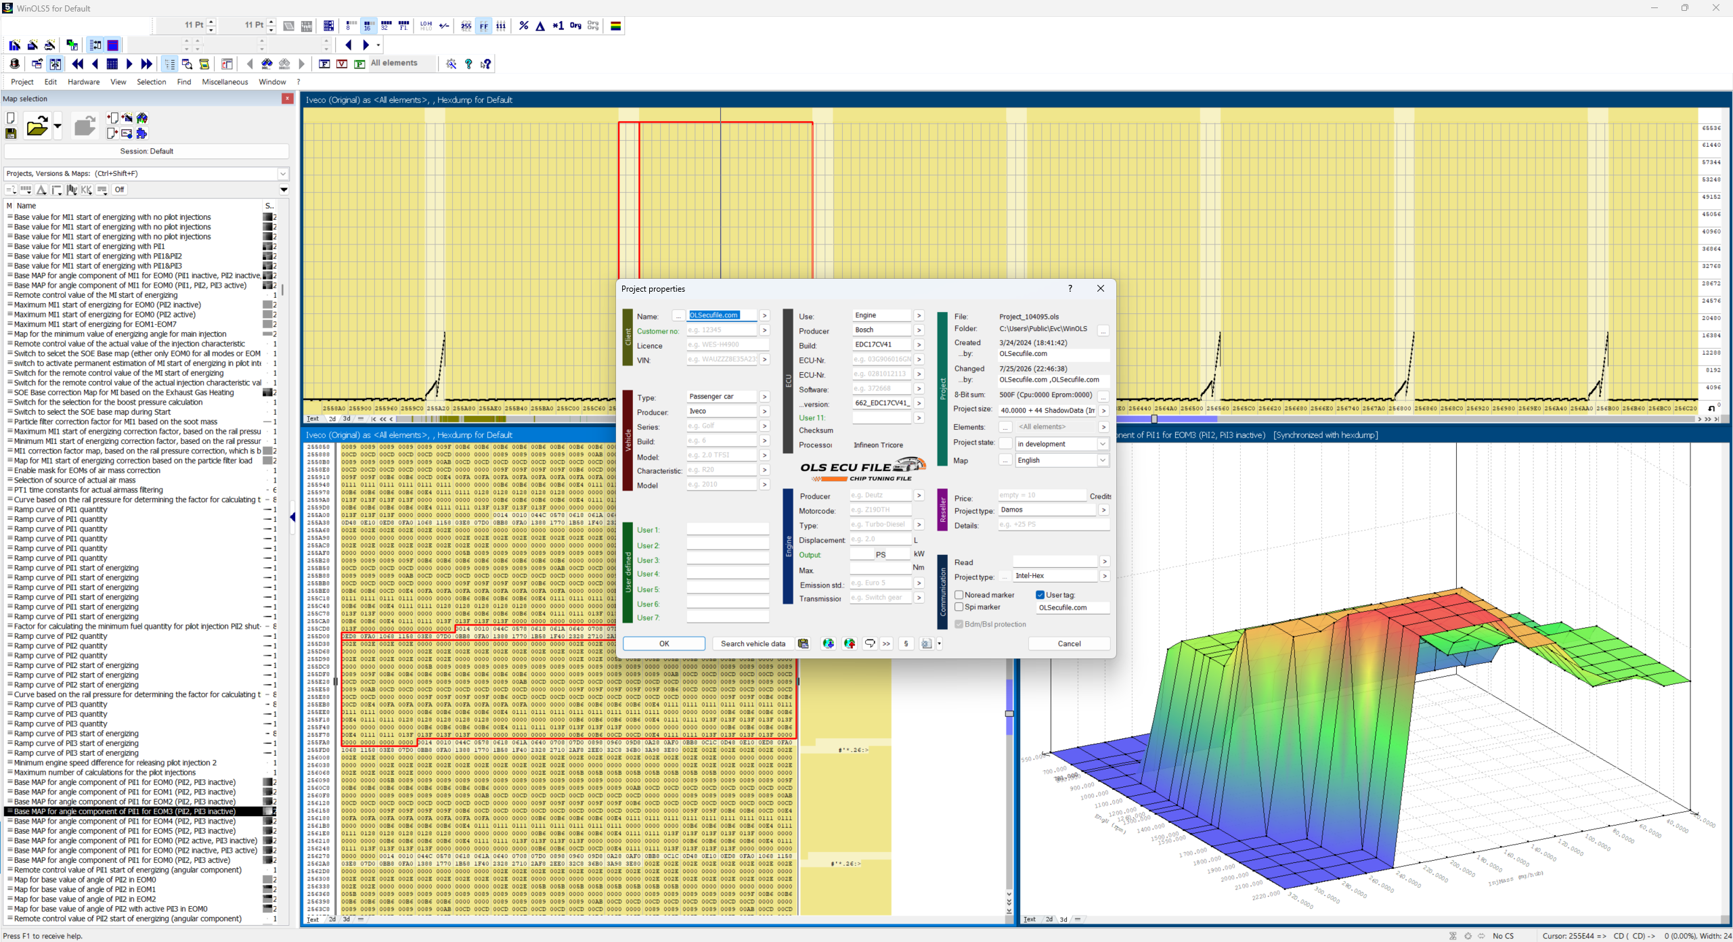Viewport: 1733px width, 942px height.
Task: Expand the arrow beside ECU Build EDC17CV41
Action: tap(919, 344)
